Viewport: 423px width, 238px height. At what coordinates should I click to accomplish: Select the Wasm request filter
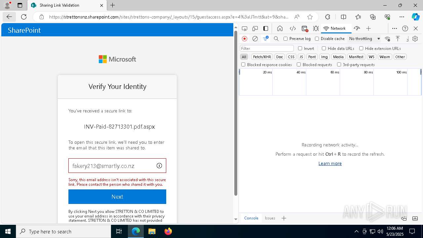(x=385, y=57)
